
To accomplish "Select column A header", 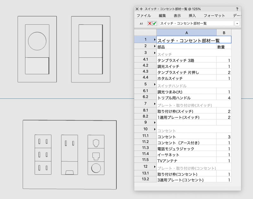I will tap(186, 33).
